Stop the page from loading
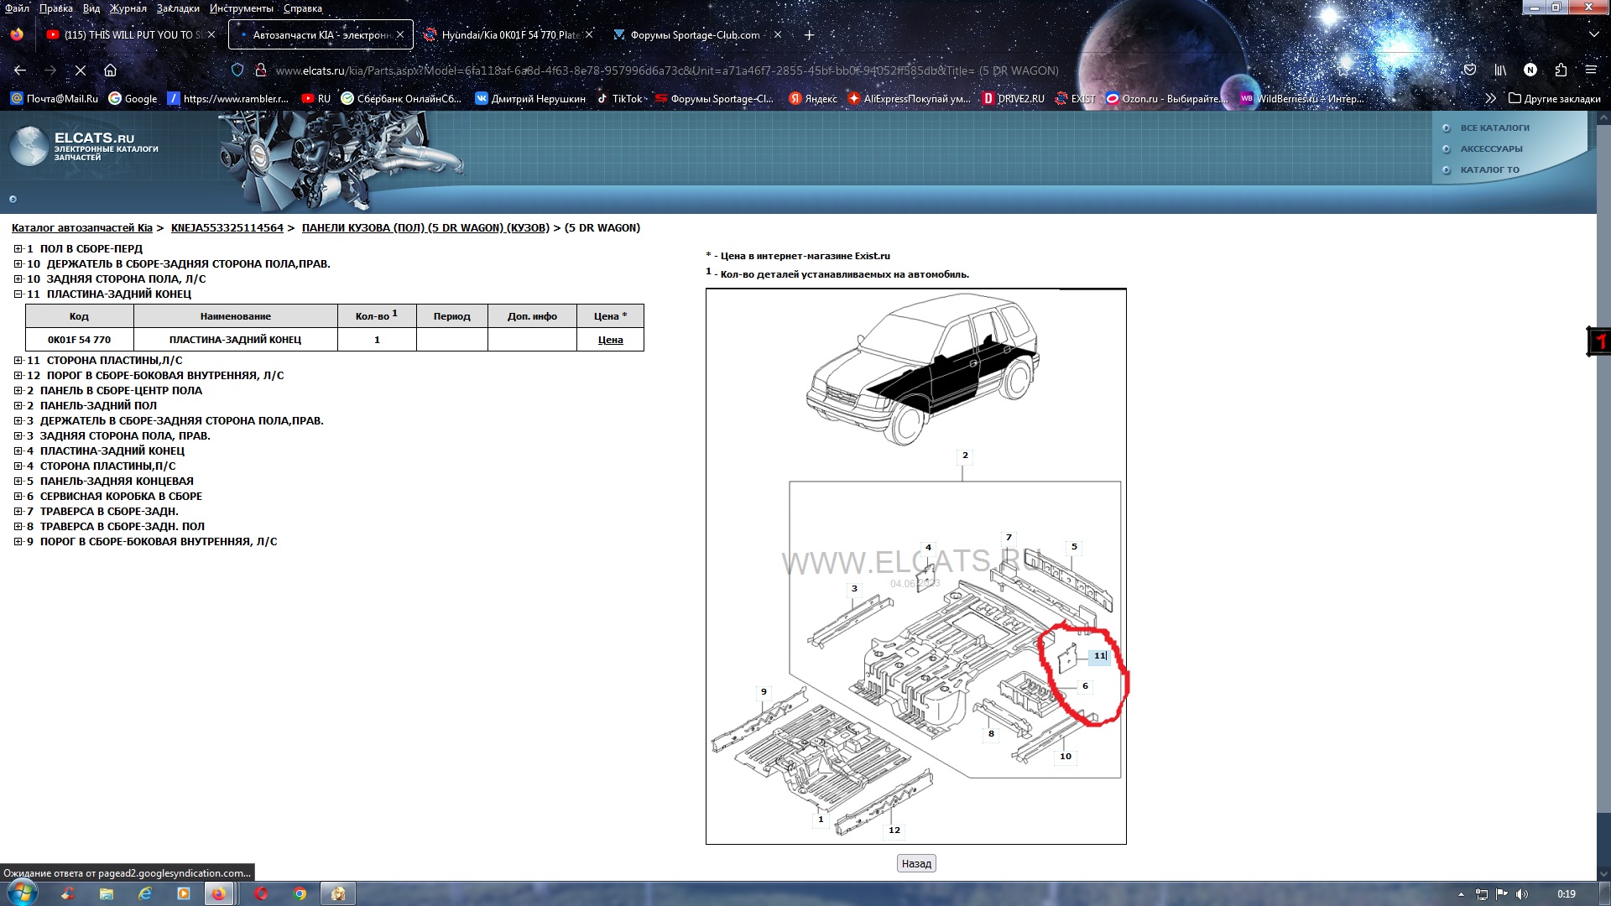 pos(81,70)
